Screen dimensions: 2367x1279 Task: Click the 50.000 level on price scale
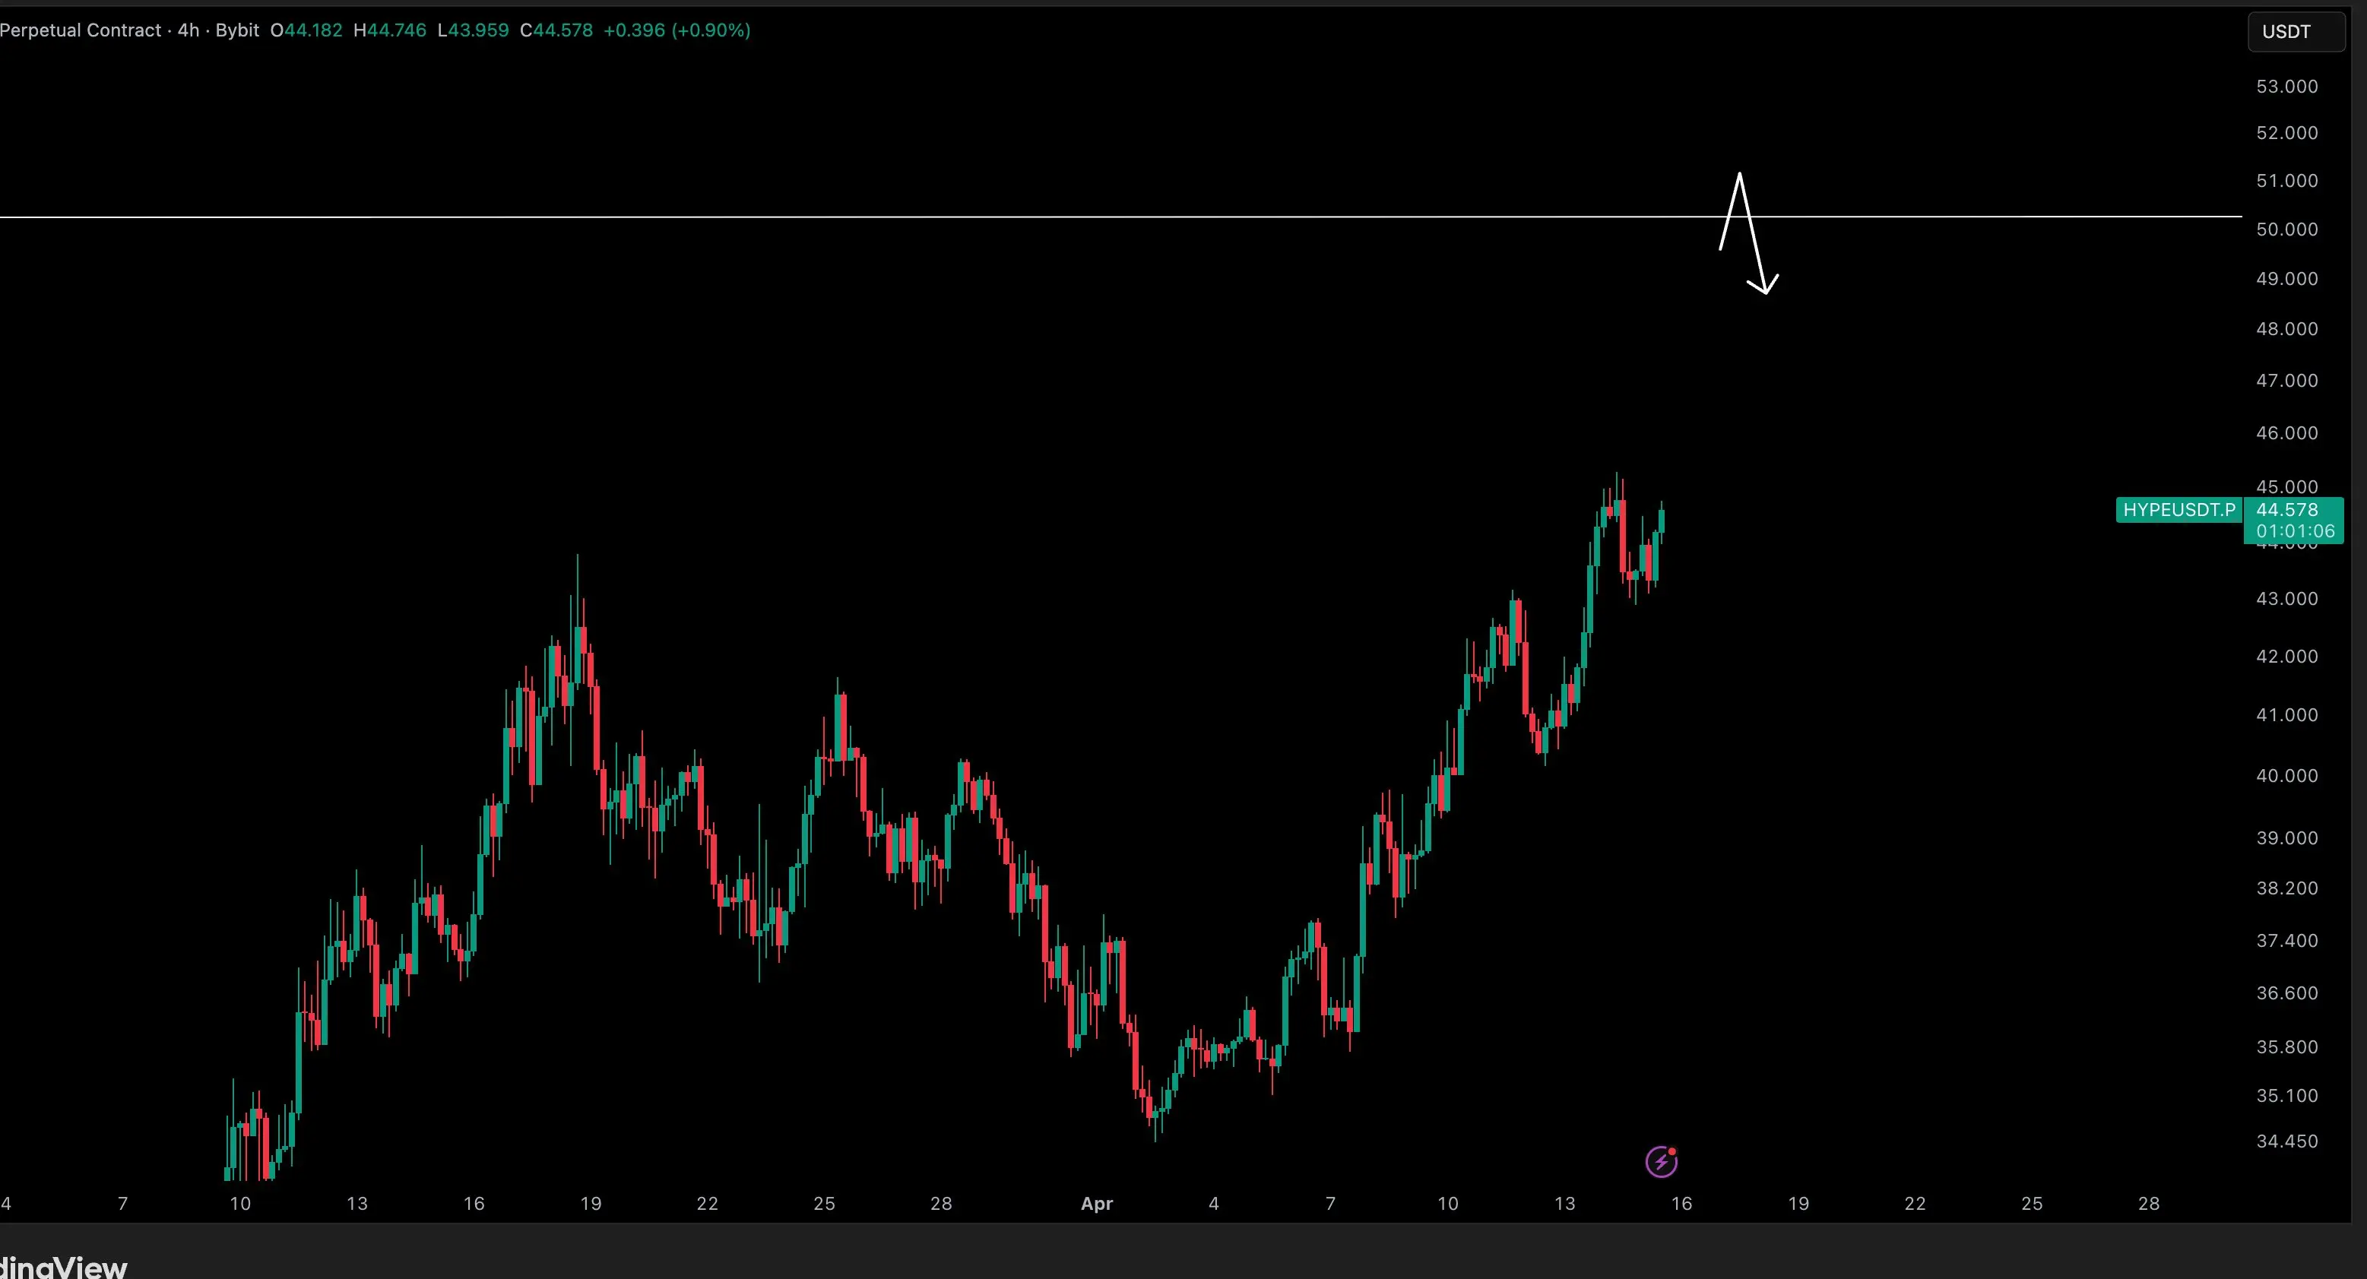point(2286,230)
